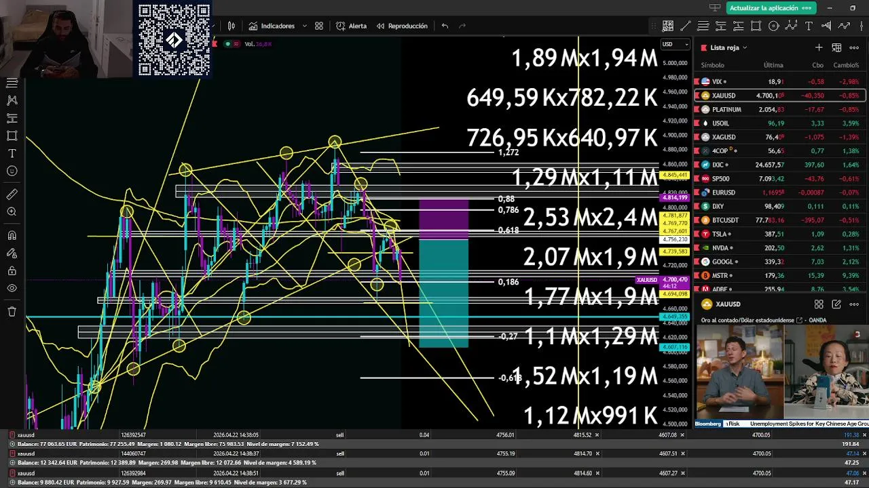The width and height of the screenshot is (869, 488).
Task: Open the OANDA instrument external link
Action: [799, 320]
